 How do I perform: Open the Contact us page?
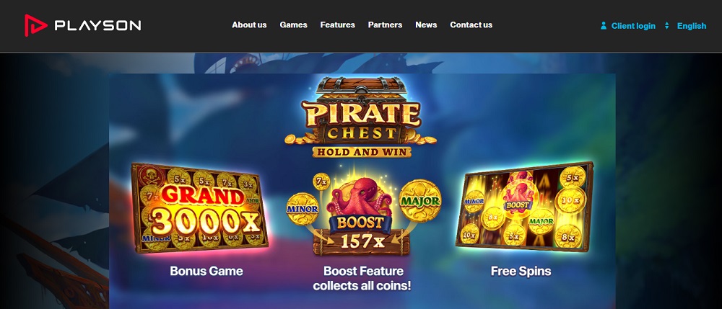click(x=471, y=24)
